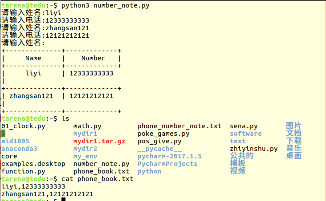
Task: Click the 'liyi' cell in the table
Action: click(33, 73)
